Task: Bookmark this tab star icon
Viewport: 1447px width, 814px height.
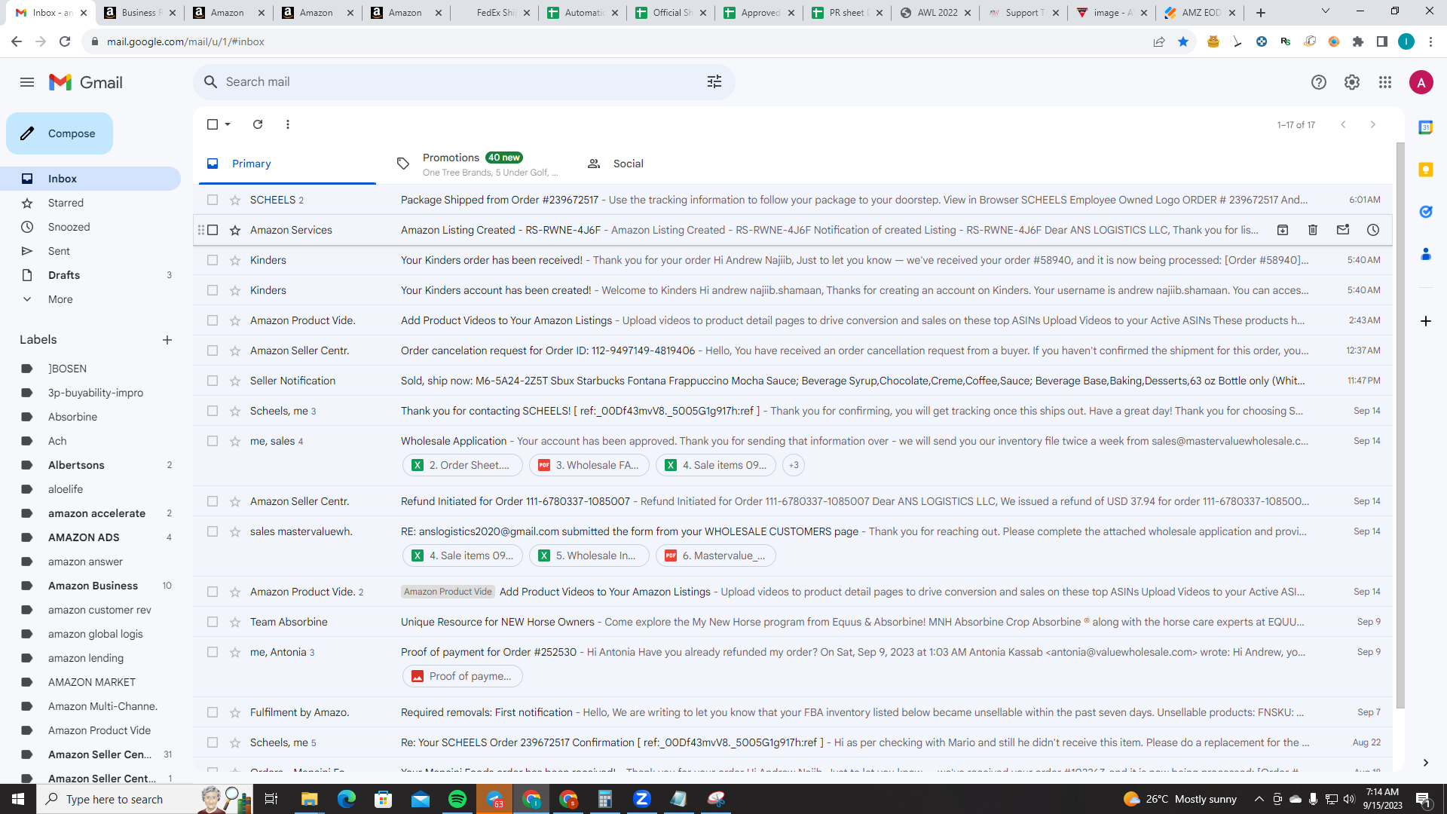Action: [1183, 41]
